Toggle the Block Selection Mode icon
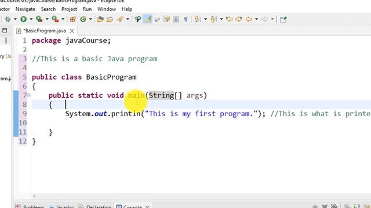371x208 pixels. click(x=176, y=19)
